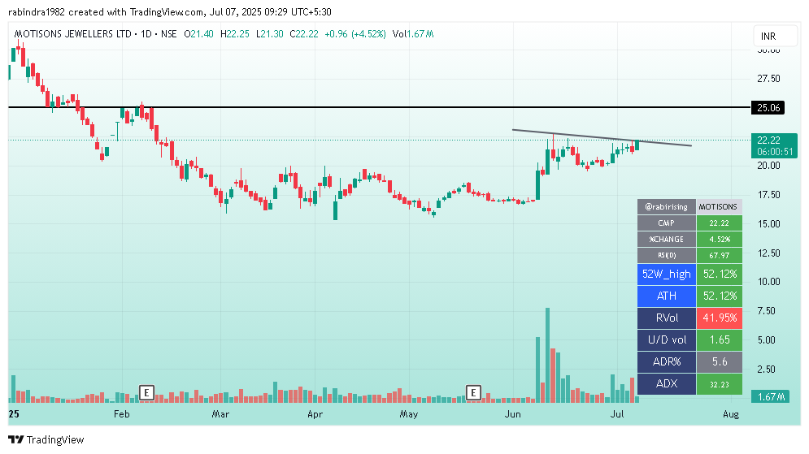Click the %CHANGE 4.52% value cell
Viewport: 809px width, 454px height.
pyautogui.click(x=720, y=239)
